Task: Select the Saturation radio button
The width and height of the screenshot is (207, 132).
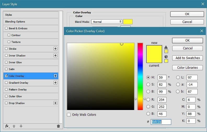Action: 148,84
